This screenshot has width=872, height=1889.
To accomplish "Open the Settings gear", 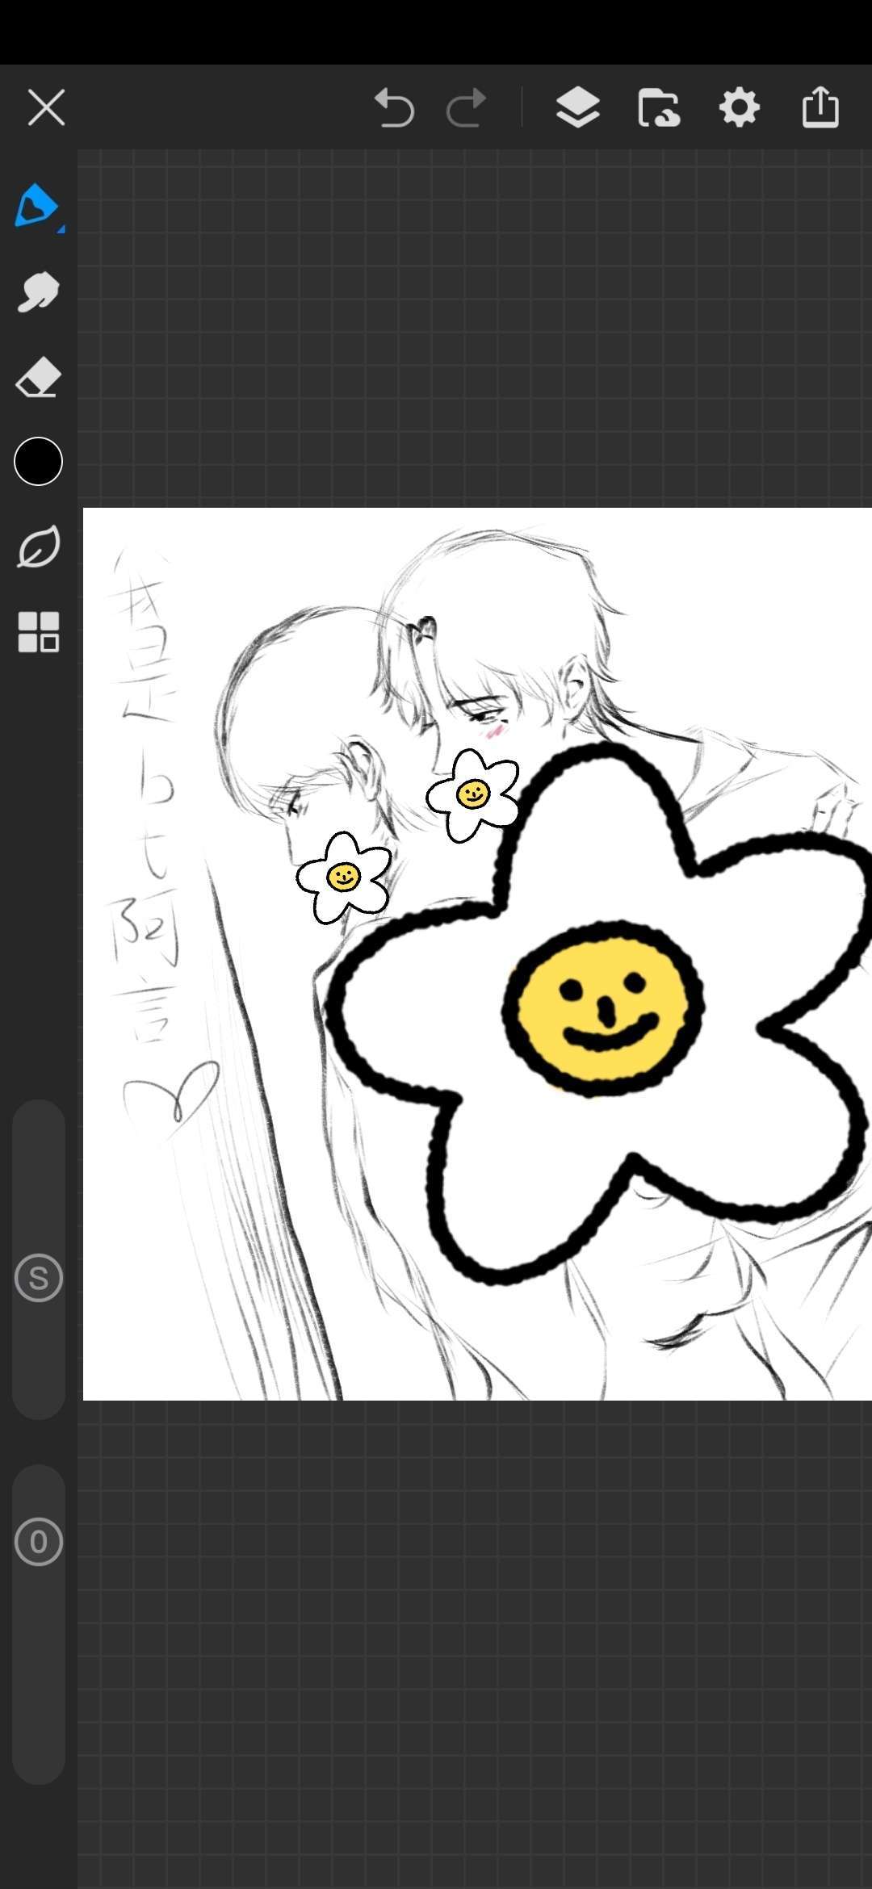I will [739, 107].
